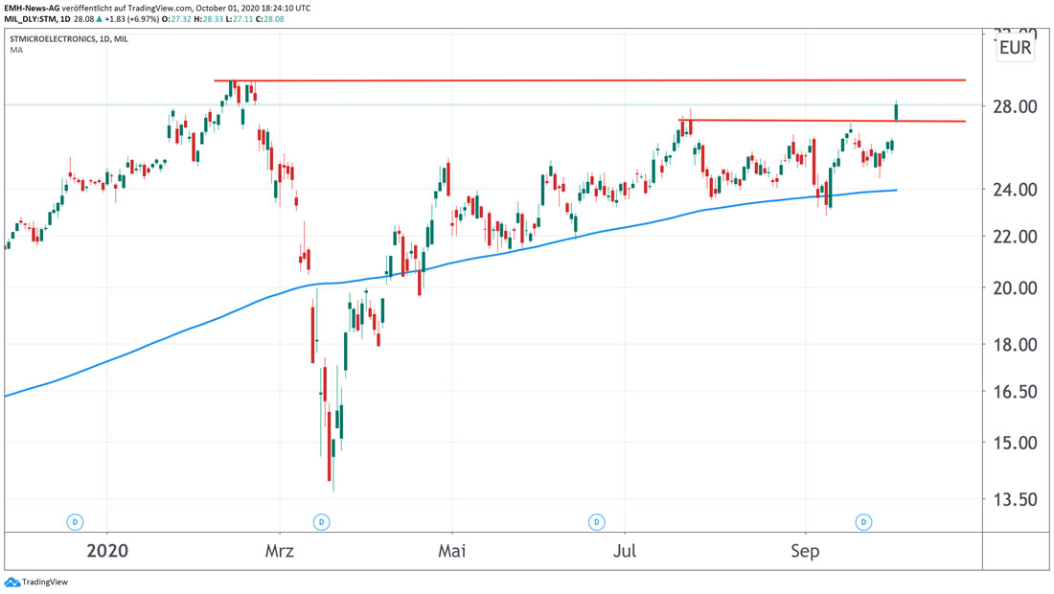Click the TradingView cloud logo icon
This screenshot has height=594, width=1054.
(x=12, y=582)
